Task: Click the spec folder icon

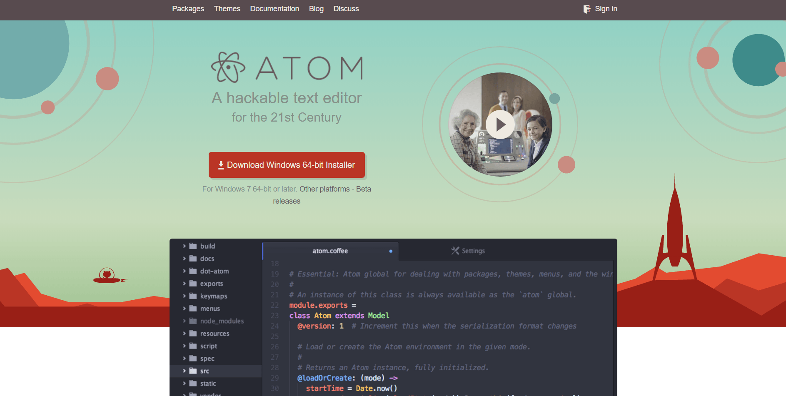Action: [x=193, y=359]
